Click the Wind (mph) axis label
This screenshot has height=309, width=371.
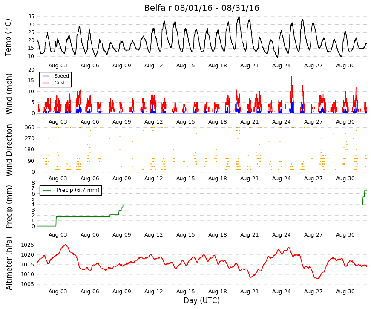9,94
